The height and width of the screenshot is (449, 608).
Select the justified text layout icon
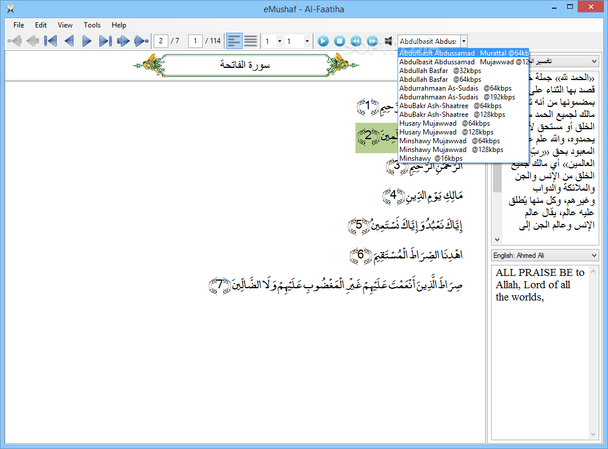coord(250,41)
